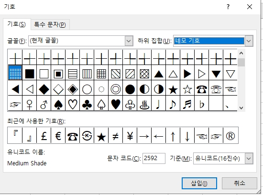Select the rightwards arrow in recent symbols
This screenshot has width=263, height=195.
pos(144,135)
